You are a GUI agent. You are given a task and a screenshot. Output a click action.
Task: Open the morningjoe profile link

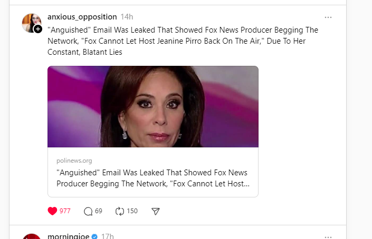coord(69,236)
